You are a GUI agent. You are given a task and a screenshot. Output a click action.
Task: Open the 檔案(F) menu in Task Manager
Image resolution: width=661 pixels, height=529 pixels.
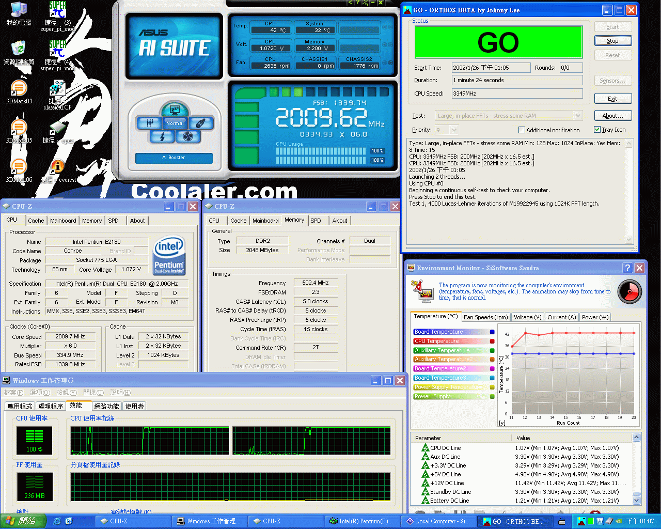point(13,393)
